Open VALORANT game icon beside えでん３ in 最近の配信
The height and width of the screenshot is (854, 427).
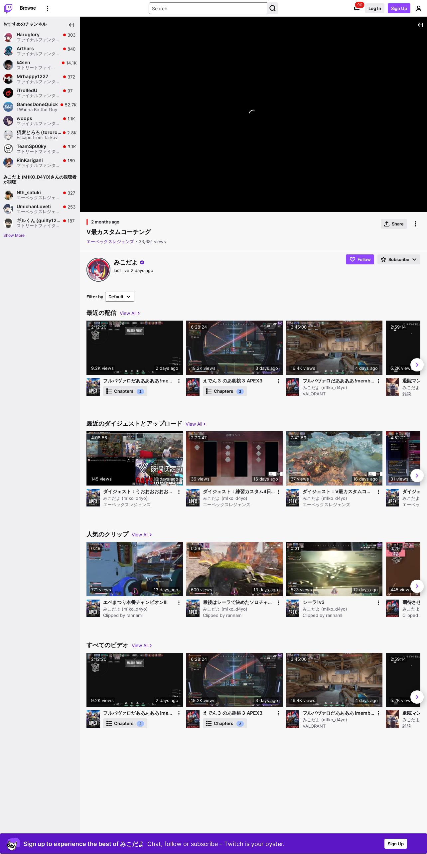click(193, 387)
